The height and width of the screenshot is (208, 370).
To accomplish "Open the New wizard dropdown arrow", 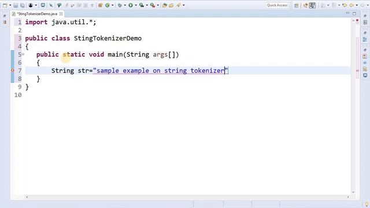I will pos(10,5).
